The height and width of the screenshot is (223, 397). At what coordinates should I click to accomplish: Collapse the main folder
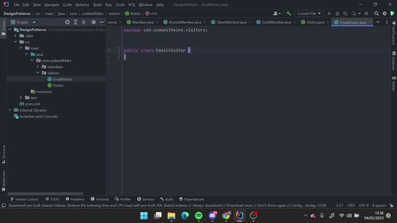(21, 48)
